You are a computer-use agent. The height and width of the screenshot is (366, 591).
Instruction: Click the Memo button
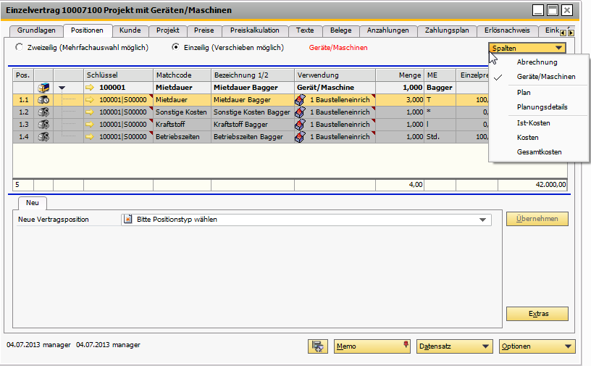(372, 346)
